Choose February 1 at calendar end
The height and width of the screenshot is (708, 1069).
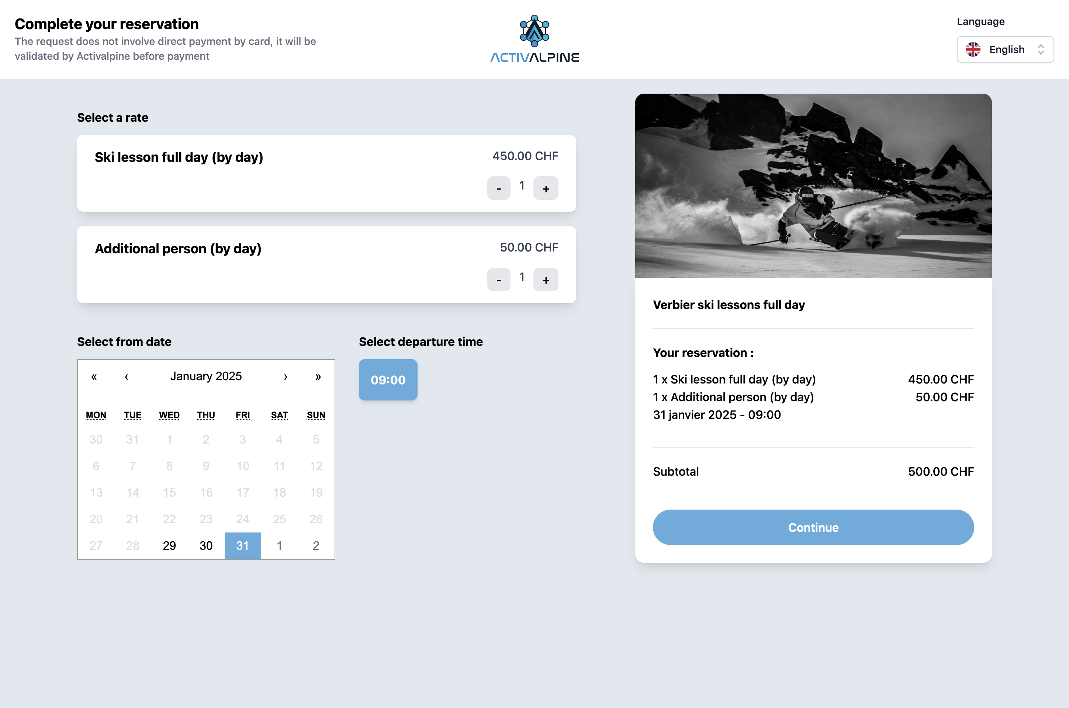click(x=279, y=545)
